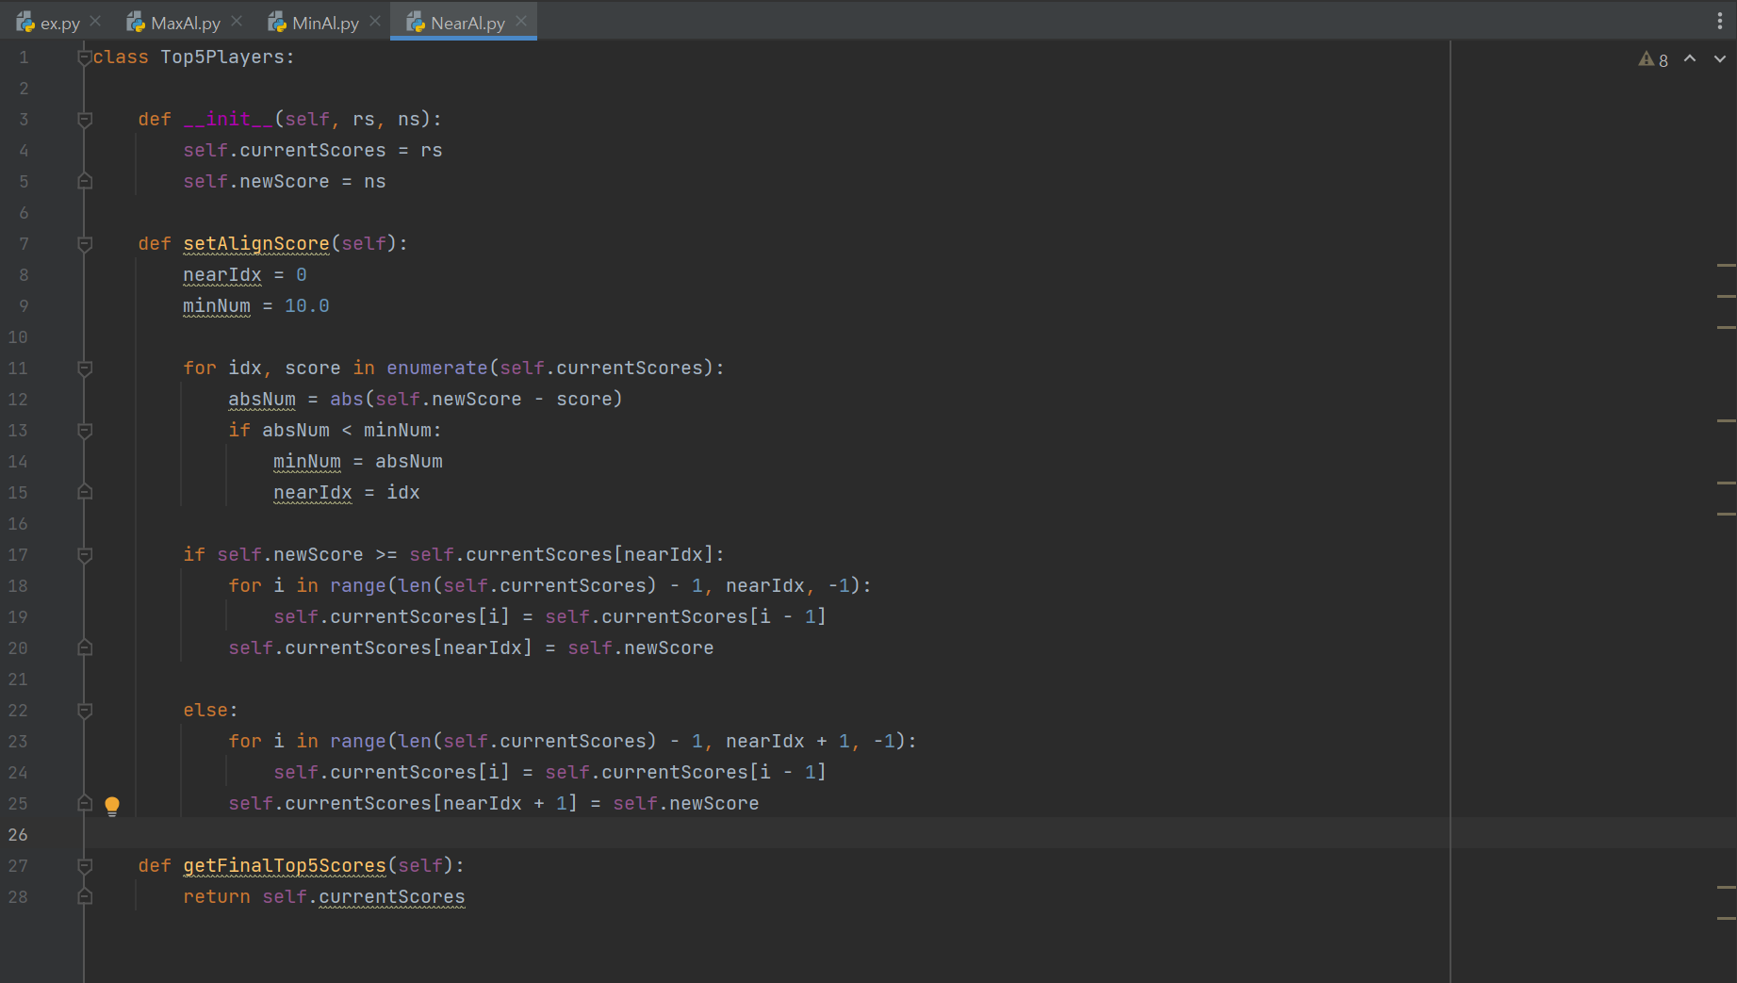Switch to the ex.py tab
The height and width of the screenshot is (983, 1737).
[58, 23]
